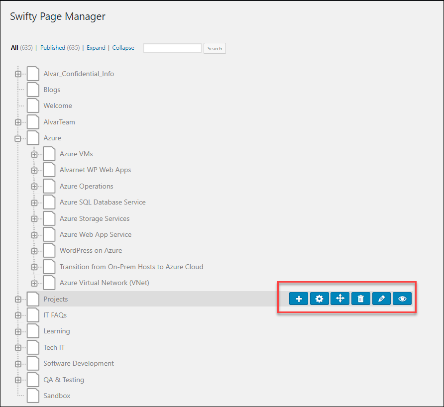Screen dimensions: 444x407
Task: Expand the IT FAQs tree node
Action: click(18, 315)
